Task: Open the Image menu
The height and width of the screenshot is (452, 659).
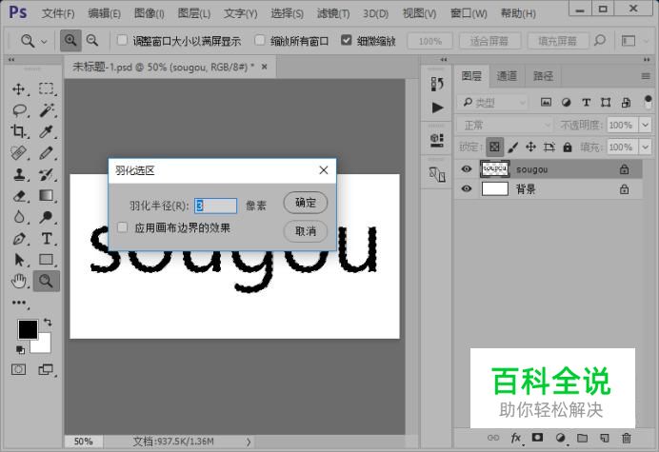Action: 150,13
